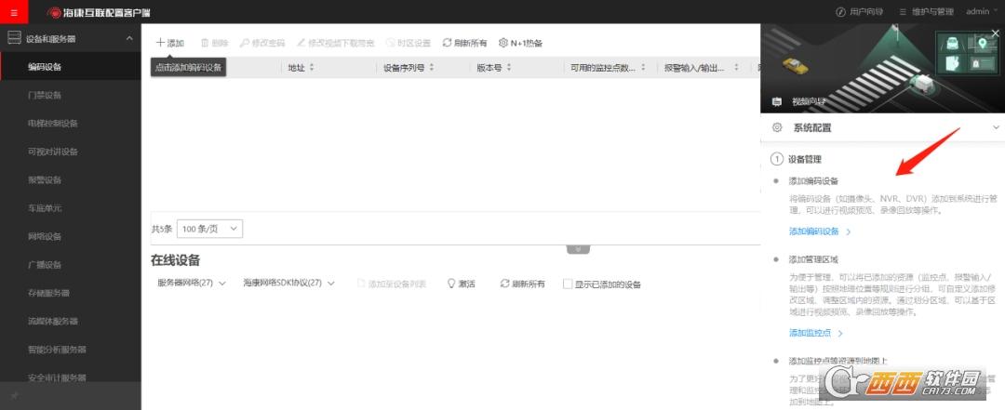The width and height of the screenshot is (1005, 410).
Task: Collapse the online devices panel with the handle
Action: click(x=578, y=249)
